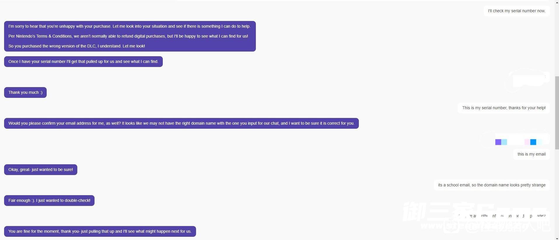Click the "Fair enough :)" agent bubble
This screenshot has height=240, width=559.
[x=49, y=201]
